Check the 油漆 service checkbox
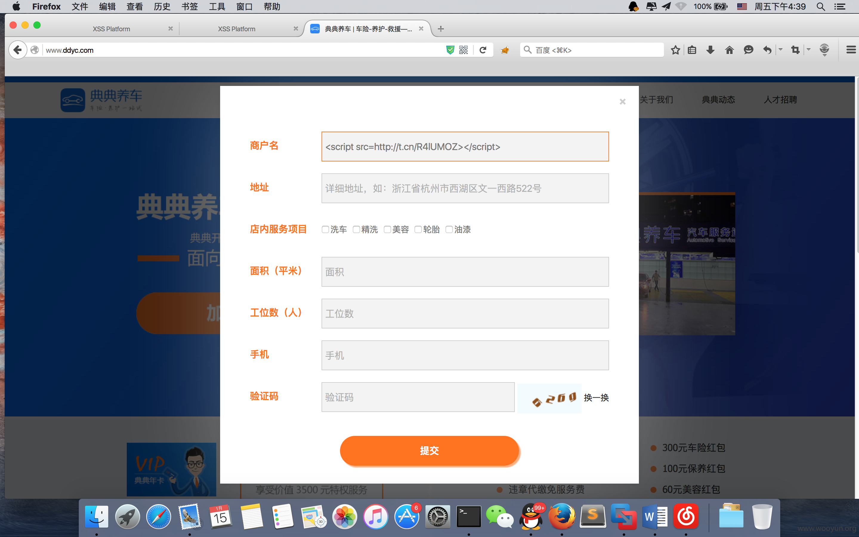Viewport: 859px width, 537px height. coord(449,229)
